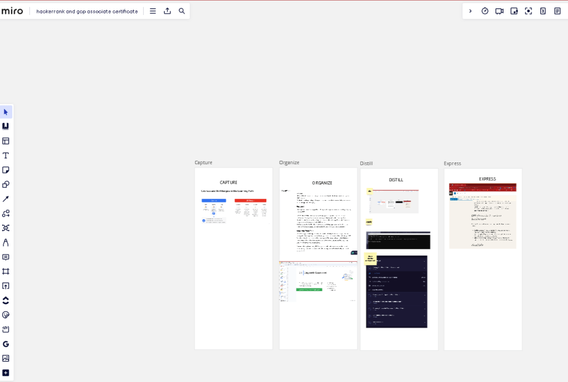Select the Express frame title

click(453, 164)
